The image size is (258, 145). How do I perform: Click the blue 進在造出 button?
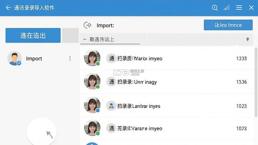33,35
